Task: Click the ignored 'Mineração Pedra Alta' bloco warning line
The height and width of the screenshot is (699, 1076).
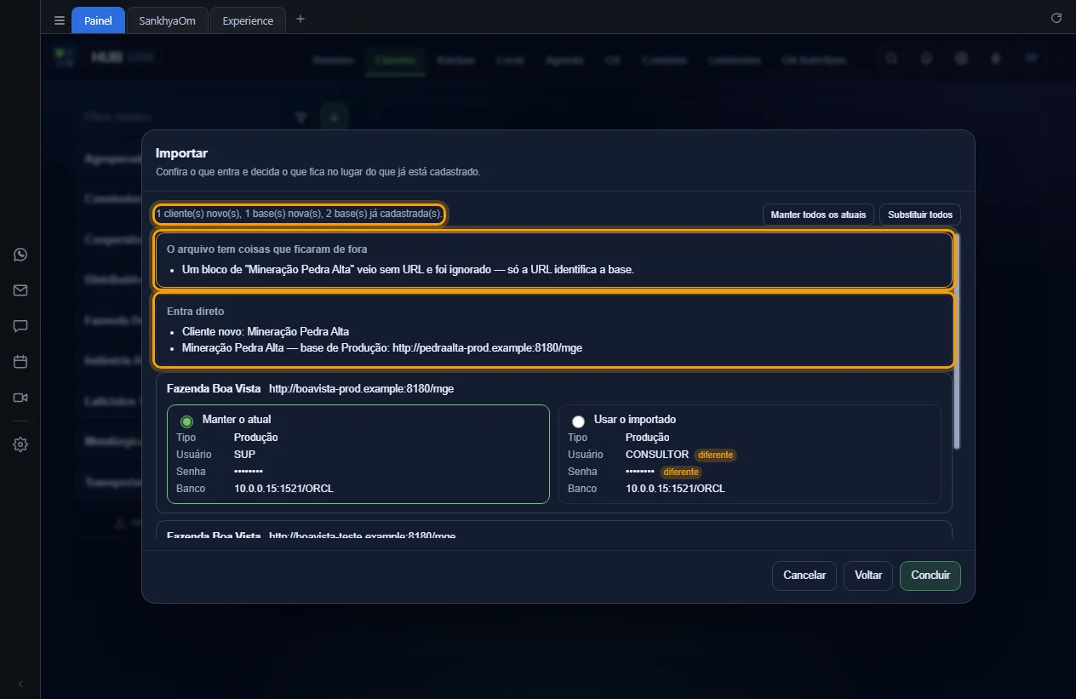Action: [x=408, y=269]
